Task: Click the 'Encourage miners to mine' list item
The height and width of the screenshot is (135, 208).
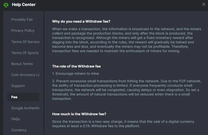Action: click(x=76, y=73)
